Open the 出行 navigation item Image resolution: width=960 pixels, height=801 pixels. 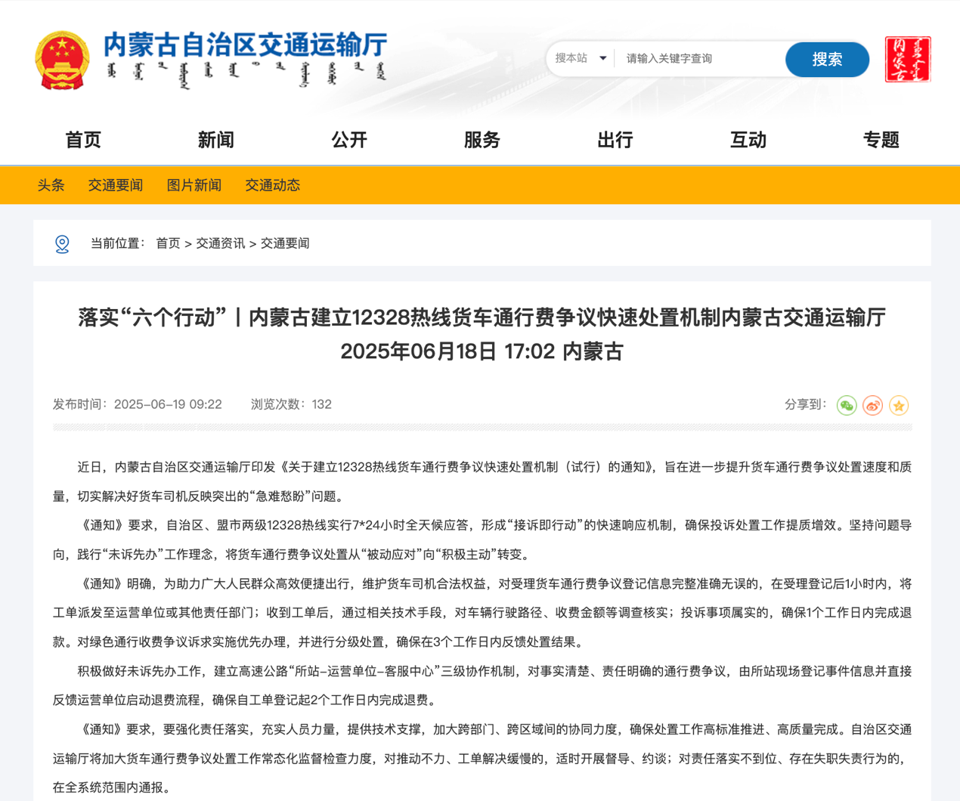[615, 140]
